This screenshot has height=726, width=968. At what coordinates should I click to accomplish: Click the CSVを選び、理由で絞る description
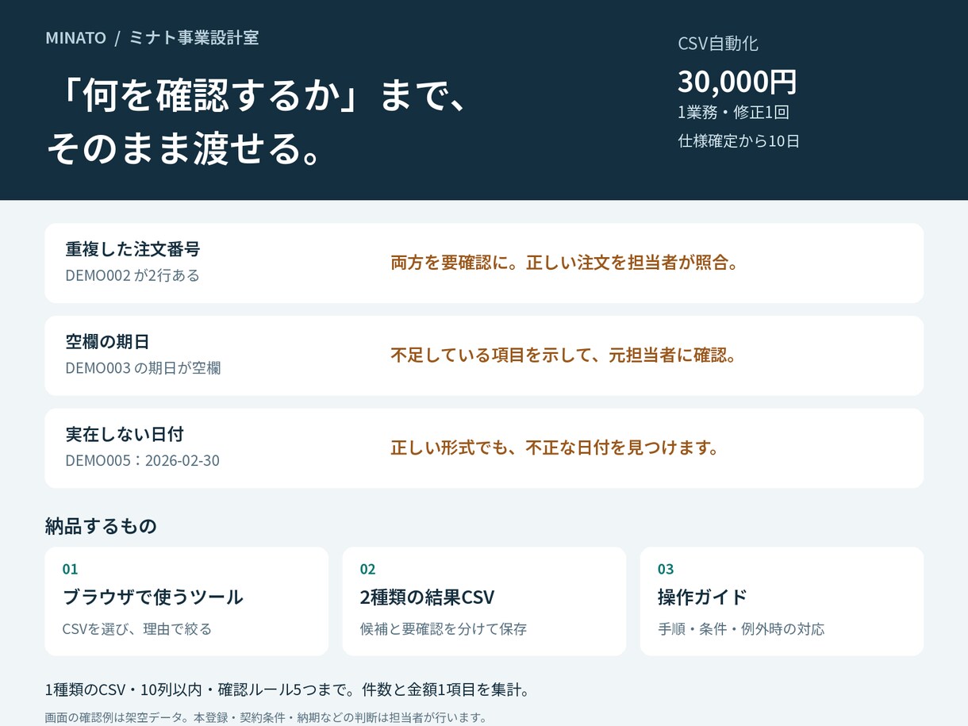(x=137, y=629)
